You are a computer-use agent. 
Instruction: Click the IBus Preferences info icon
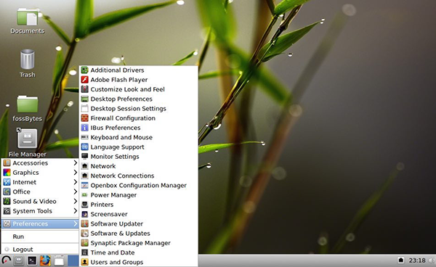84,128
